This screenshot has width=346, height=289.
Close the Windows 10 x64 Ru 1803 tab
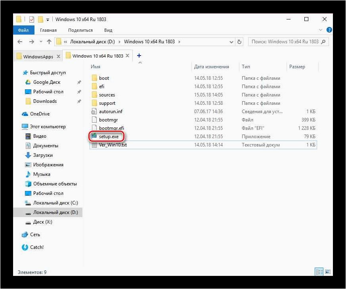click(128, 56)
